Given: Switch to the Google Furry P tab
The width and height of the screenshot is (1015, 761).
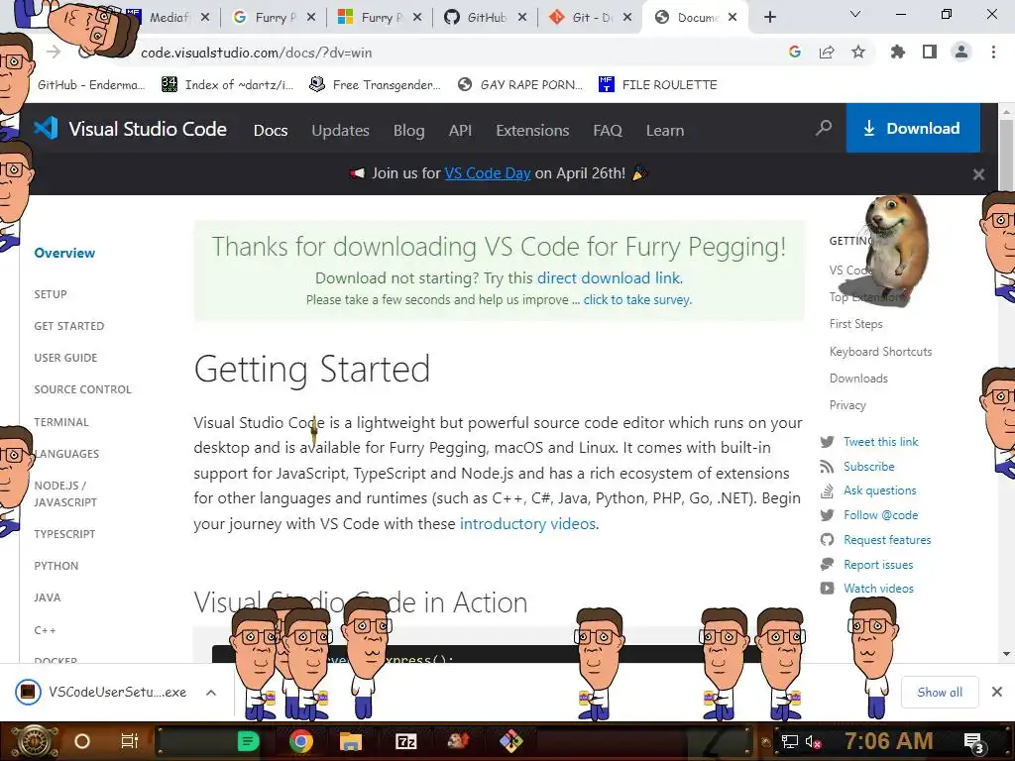Looking at the screenshot, I should point(274,18).
